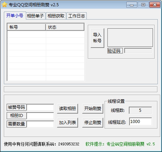Click the progress bar below the account list
The width and height of the screenshot is (162, 152).
point(80,89)
